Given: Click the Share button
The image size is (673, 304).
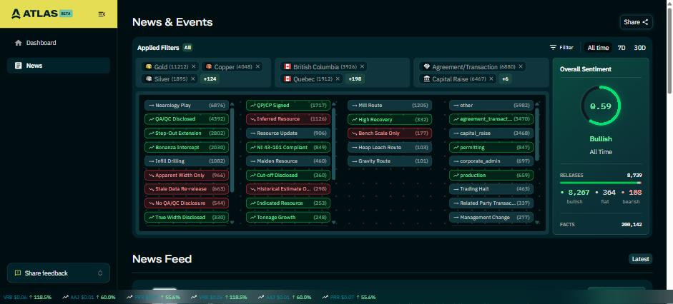Looking at the screenshot, I should pyautogui.click(x=636, y=22).
